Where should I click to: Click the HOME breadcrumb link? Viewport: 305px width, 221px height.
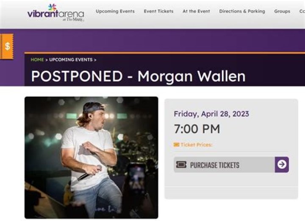(x=37, y=59)
